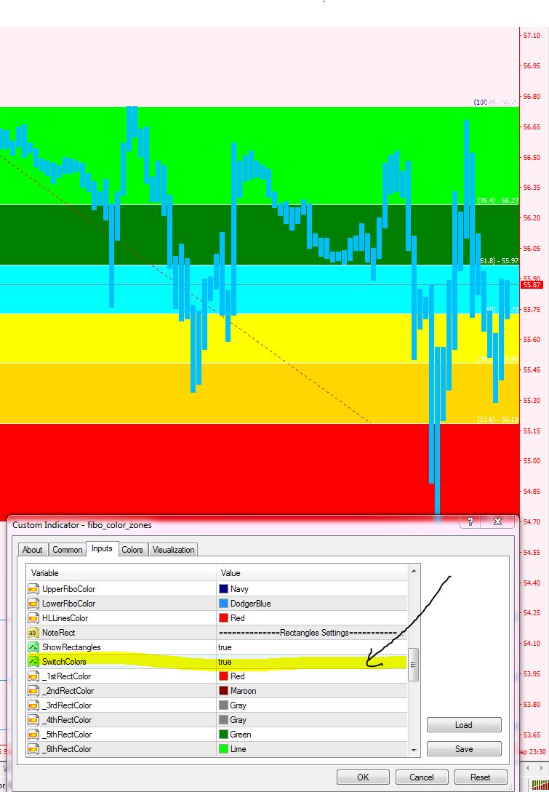Click the _1stRectColor row icon

33,676
